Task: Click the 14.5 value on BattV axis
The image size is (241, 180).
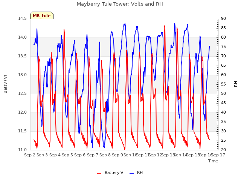Action: 23,19
